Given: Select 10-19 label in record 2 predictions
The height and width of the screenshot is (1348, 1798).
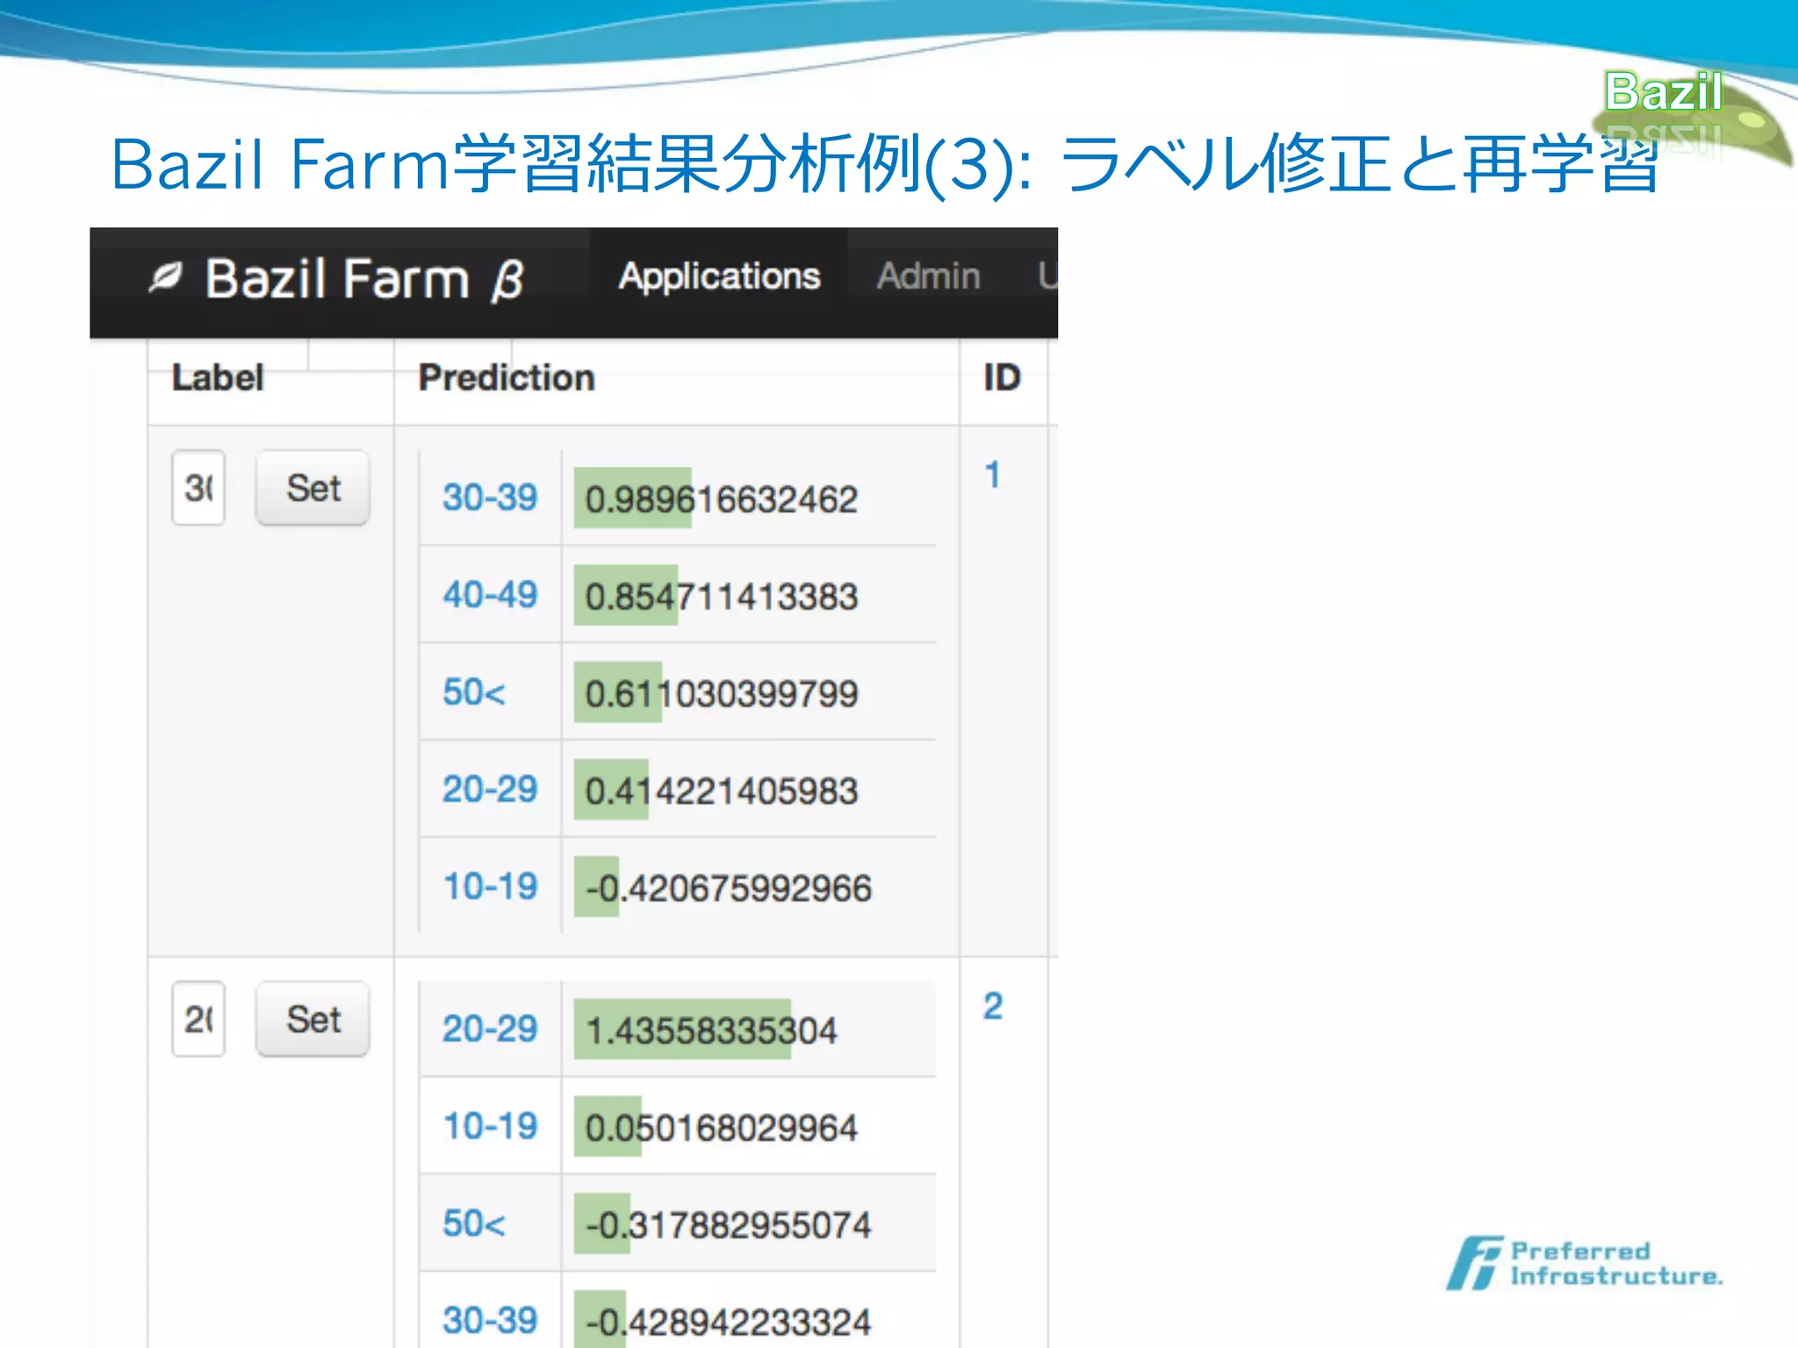Looking at the screenshot, I should pyautogui.click(x=490, y=1126).
